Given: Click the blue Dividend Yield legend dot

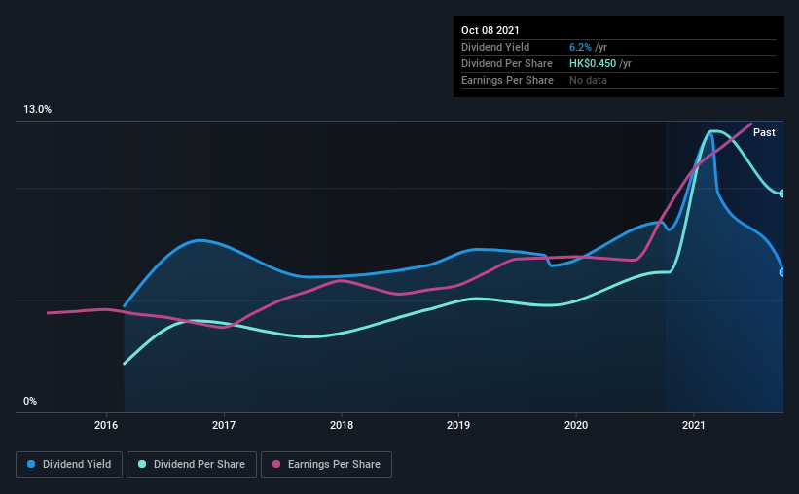Looking at the screenshot, I should pyautogui.click(x=31, y=464).
